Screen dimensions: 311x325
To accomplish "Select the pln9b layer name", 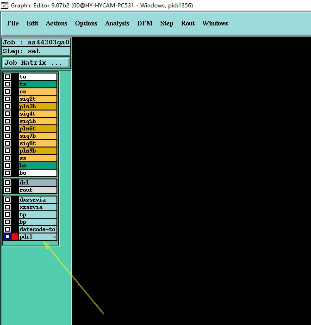I will 38,151.
